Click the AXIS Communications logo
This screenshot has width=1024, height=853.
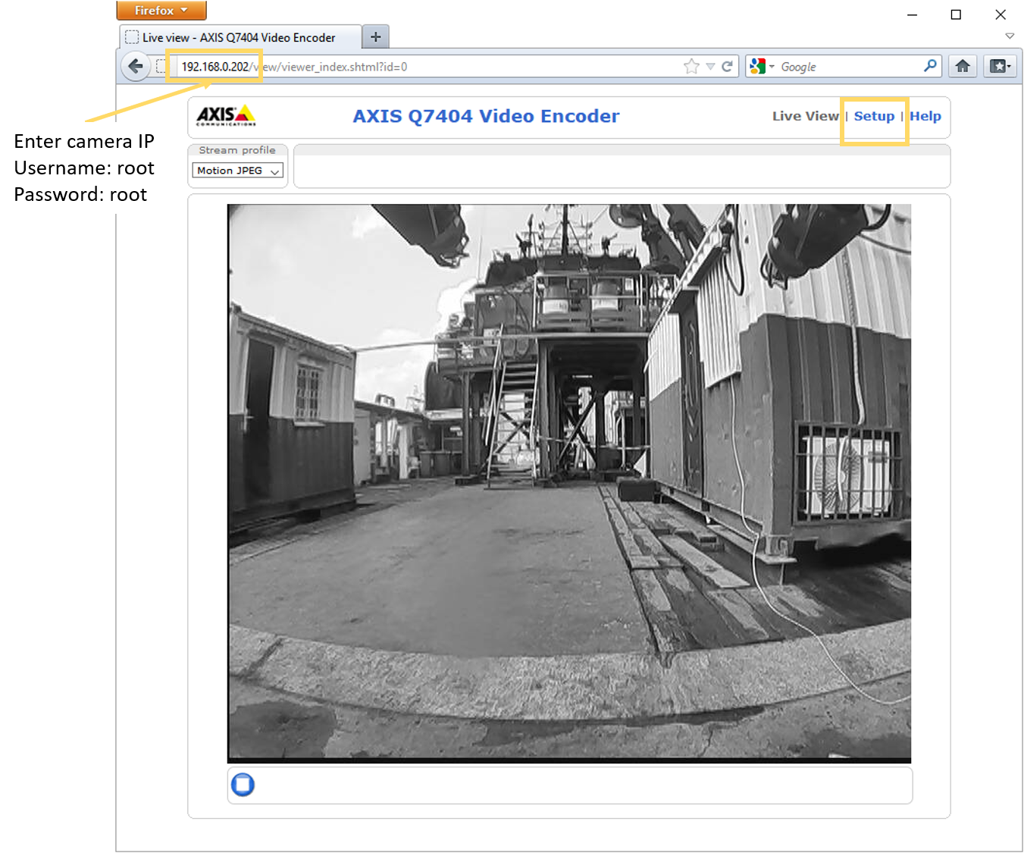click(226, 116)
